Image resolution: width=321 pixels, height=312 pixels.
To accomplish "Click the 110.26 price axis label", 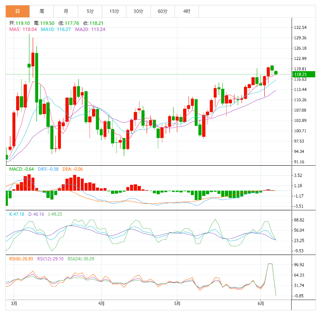I will point(300,100).
